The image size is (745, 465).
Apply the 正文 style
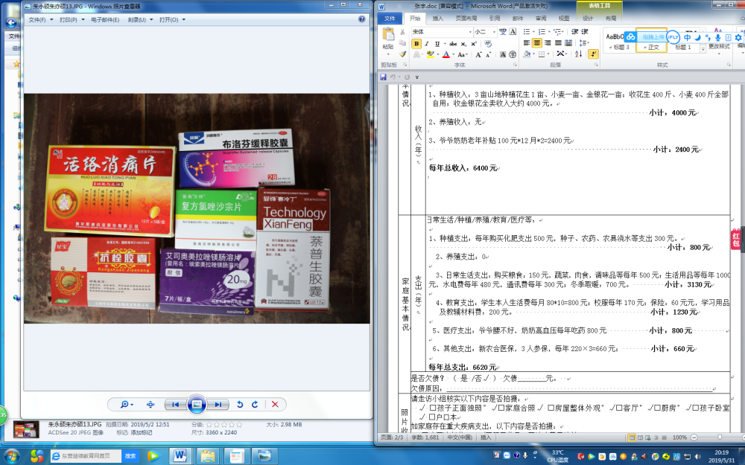[x=652, y=40]
